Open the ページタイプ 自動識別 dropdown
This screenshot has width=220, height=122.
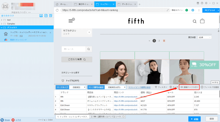pos(78,87)
